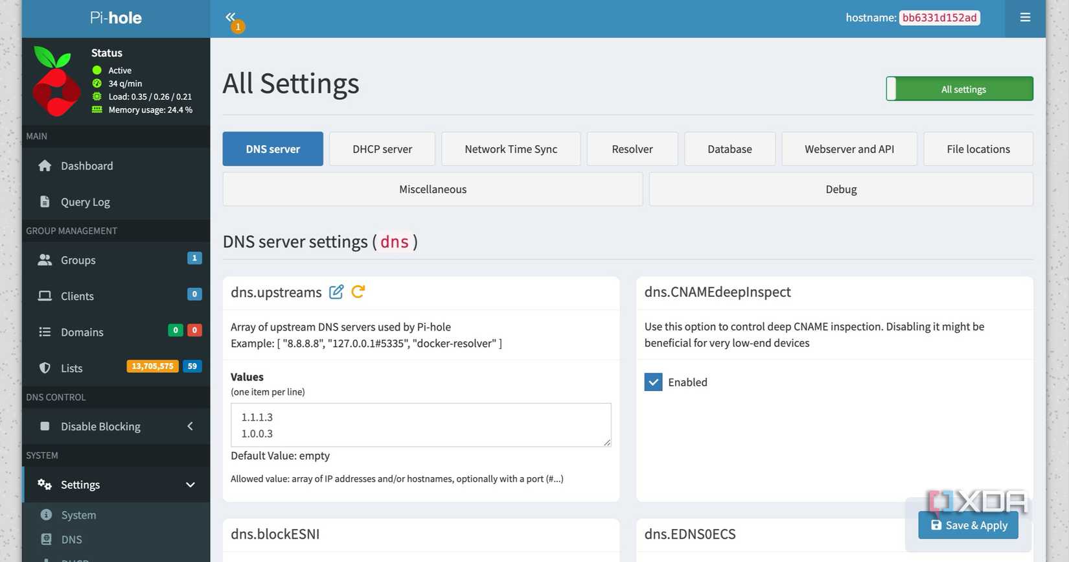The height and width of the screenshot is (562, 1069).
Task: Click the green Domains badge
Action: (175, 330)
